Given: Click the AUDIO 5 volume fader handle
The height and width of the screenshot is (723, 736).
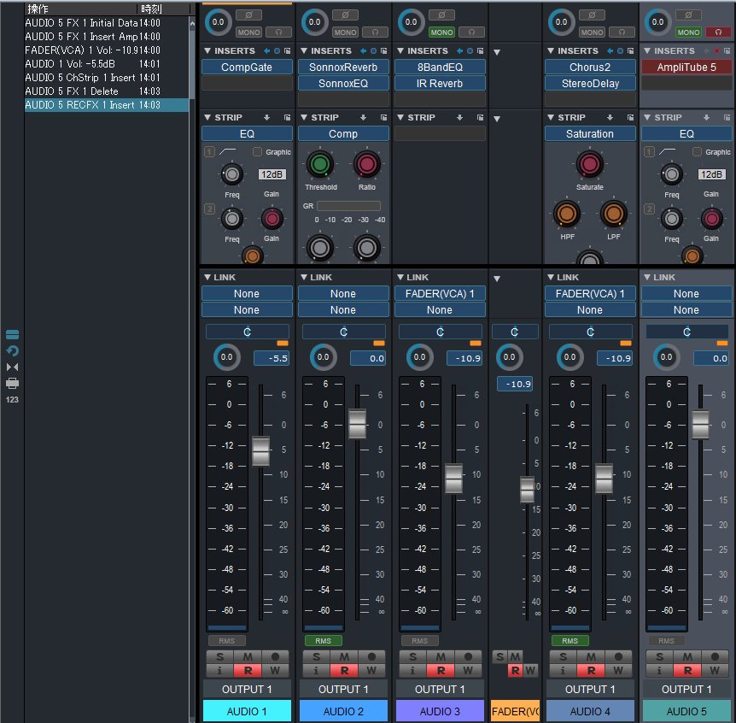Looking at the screenshot, I should click(700, 424).
